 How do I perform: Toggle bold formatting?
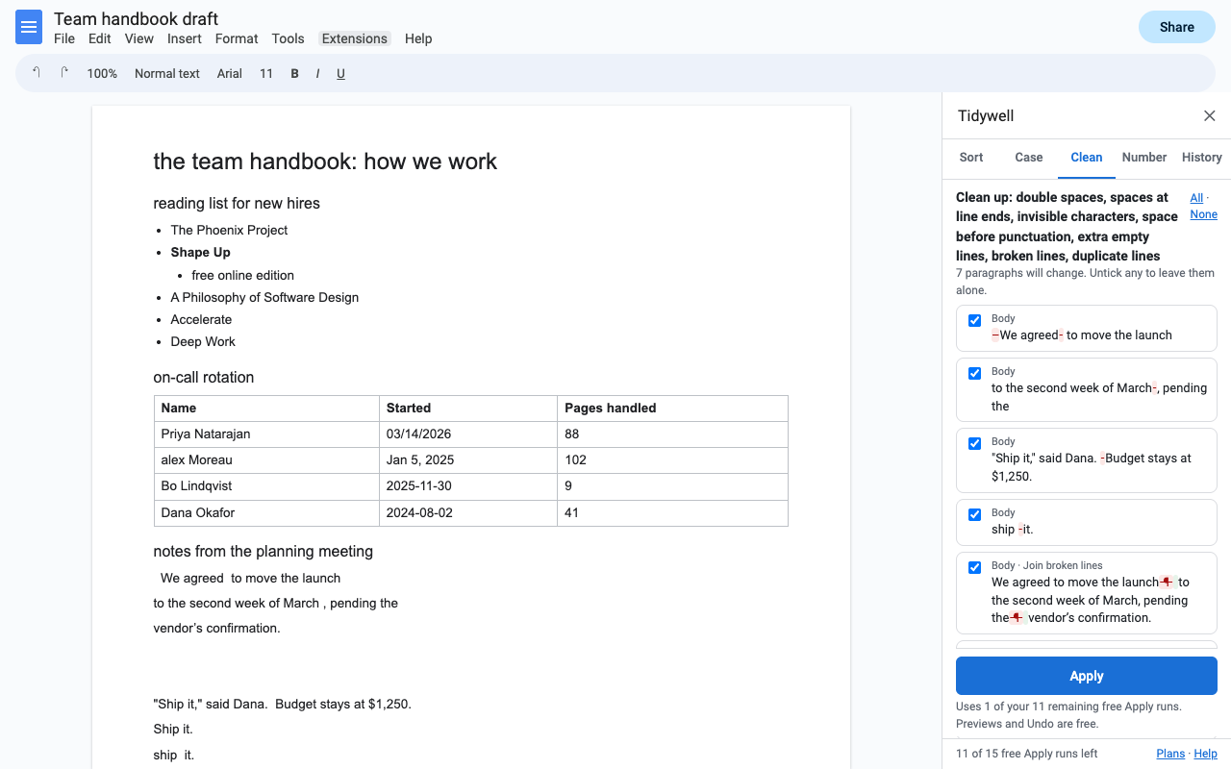pyautogui.click(x=294, y=73)
